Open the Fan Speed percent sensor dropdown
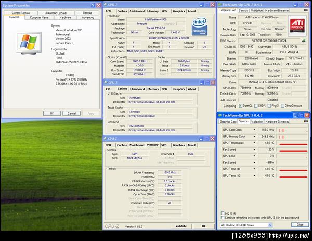The image size is (312, 241). click(x=254, y=150)
